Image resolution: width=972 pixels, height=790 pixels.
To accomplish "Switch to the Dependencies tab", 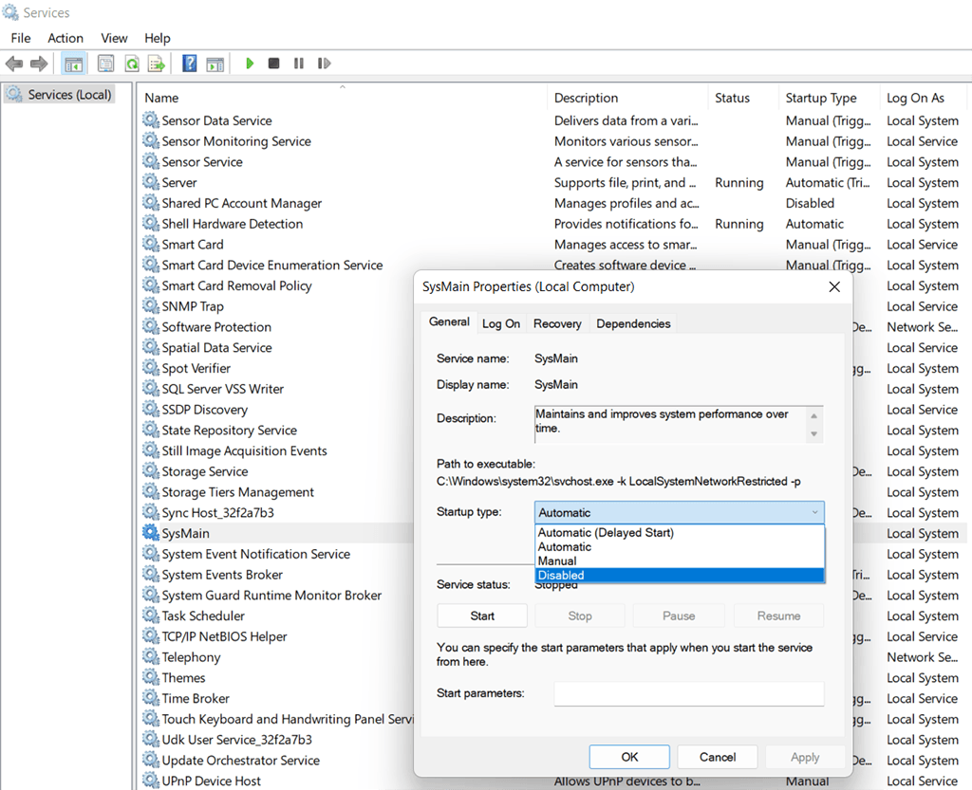I will [633, 323].
